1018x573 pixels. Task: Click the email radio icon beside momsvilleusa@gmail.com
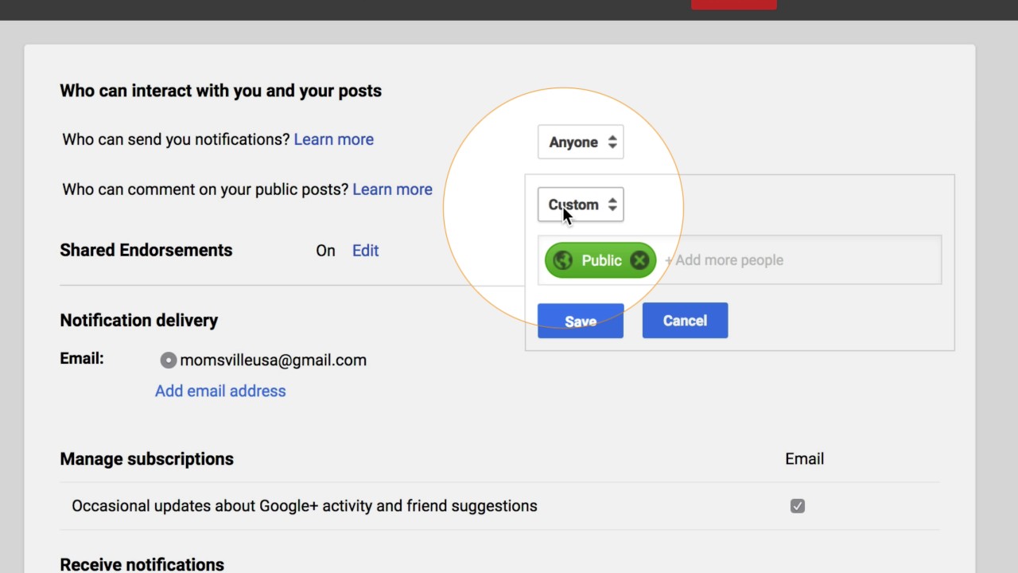[x=168, y=361]
